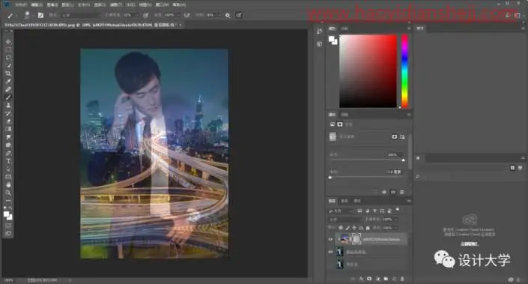Toggle pressure-for-opacity icon in options bar

[145, 15]
